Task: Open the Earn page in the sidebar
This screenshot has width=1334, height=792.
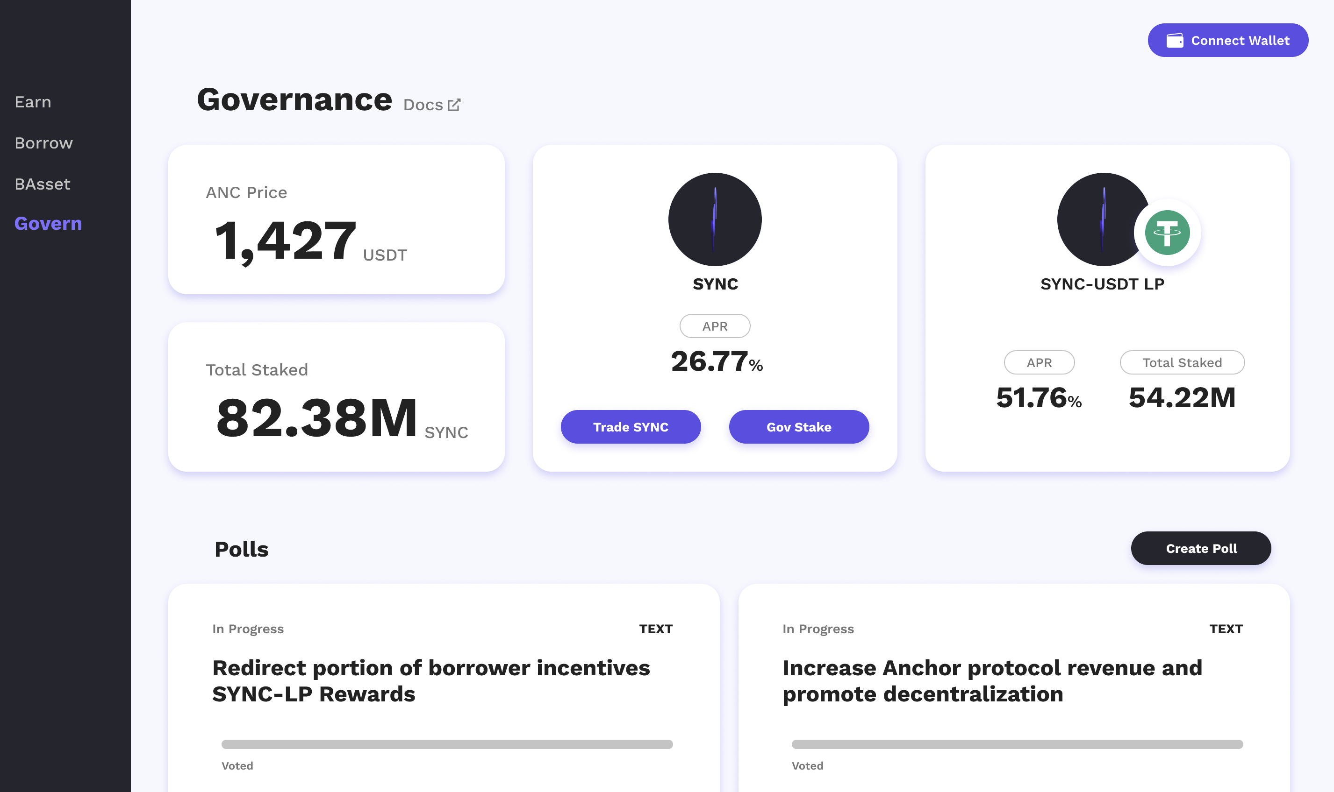Action: point(33,102)
